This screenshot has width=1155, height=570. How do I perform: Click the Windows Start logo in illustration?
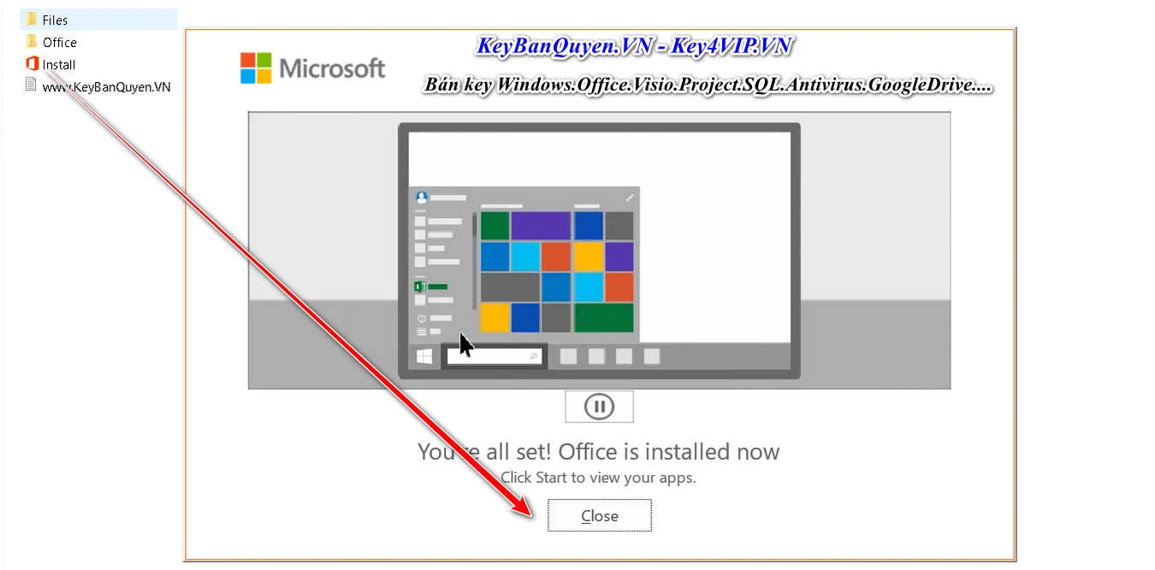[424, 356]
